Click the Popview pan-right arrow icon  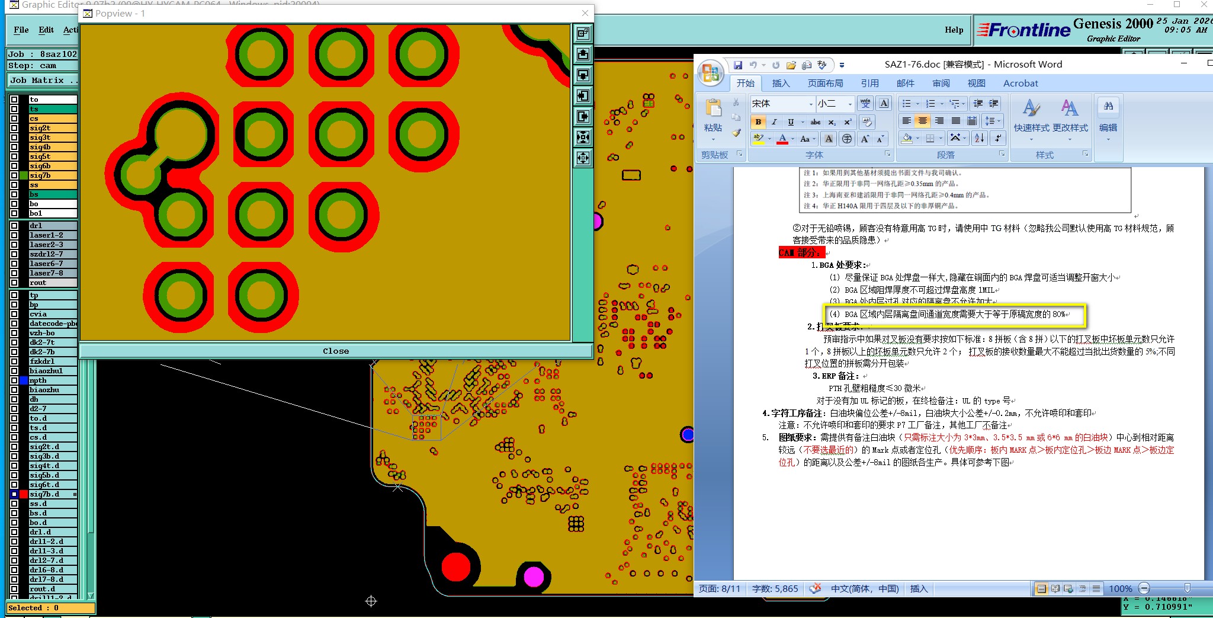click(x=583, y=117)
